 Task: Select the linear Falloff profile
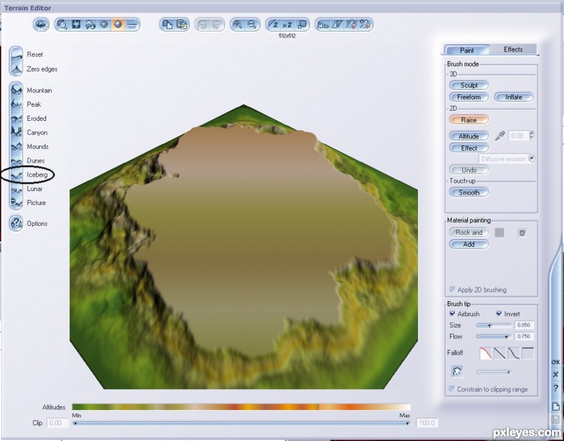(500, 353)
